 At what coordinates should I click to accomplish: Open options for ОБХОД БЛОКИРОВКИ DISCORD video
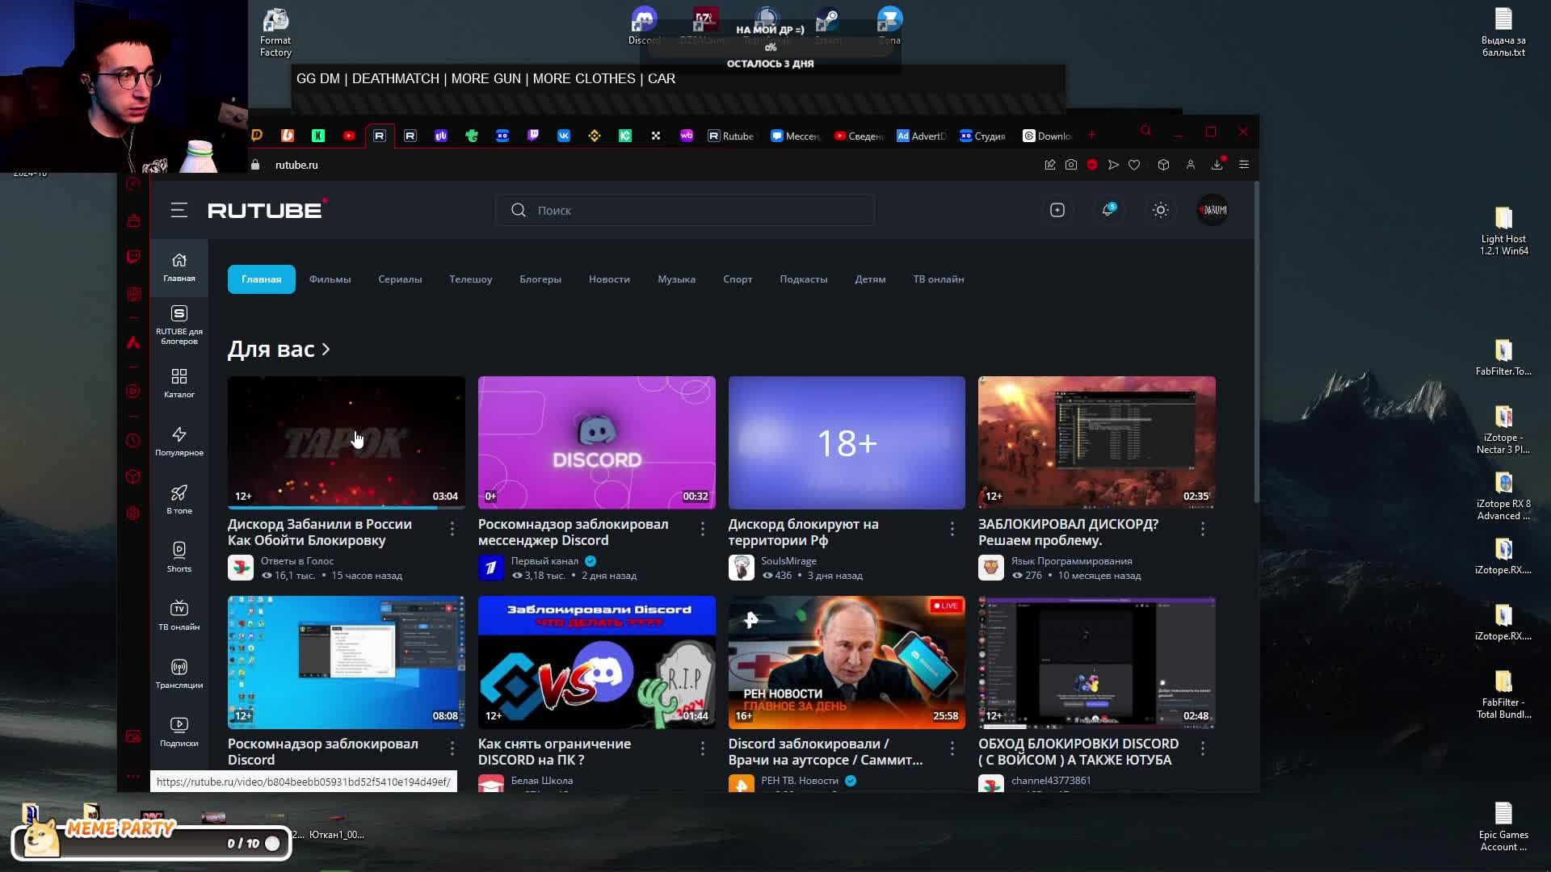point(1203,748)
